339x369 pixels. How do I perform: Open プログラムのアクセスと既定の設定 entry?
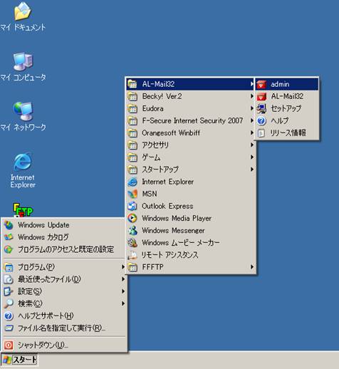(x=64, y=249)
